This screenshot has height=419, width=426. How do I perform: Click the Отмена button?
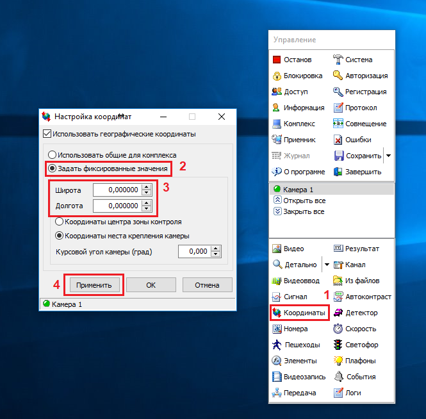pos(207,285)
